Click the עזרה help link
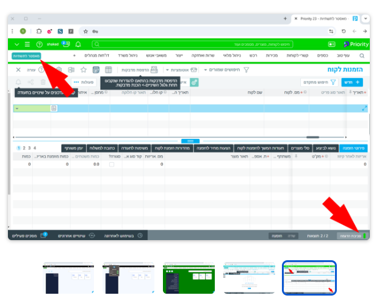Screen dimensions: 382x298 [31, 70]
